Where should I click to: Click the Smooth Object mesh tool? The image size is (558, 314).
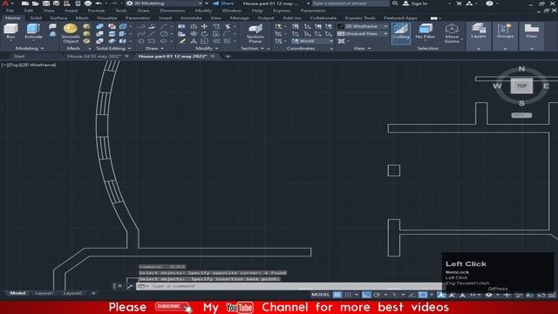(71, 33)
